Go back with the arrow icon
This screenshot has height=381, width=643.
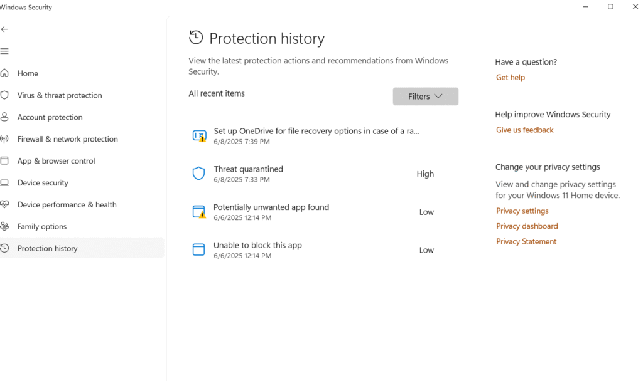(x=4, y=29)
